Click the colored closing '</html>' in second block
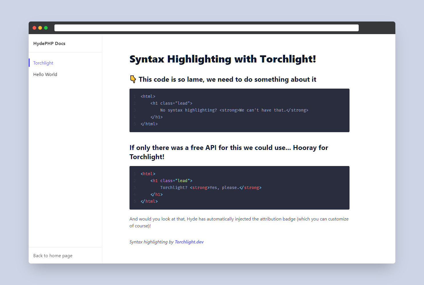This screenshot has height=285, width=424. pyautogui.click(x=149, y=201)
